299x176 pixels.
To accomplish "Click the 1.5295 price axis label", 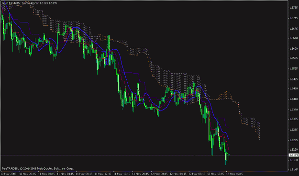I will click(294, 130).
